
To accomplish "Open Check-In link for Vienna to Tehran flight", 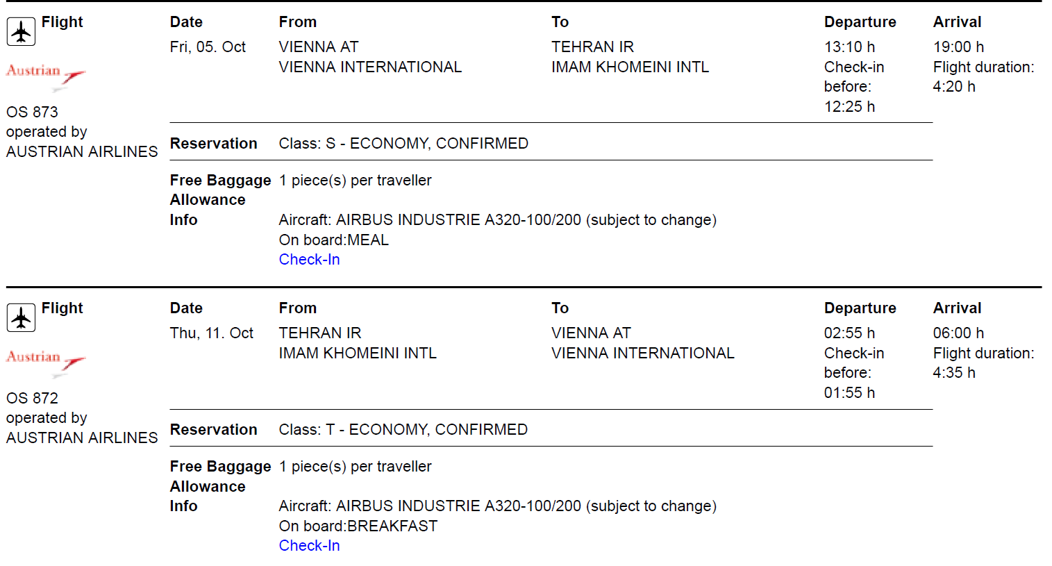I will 309,259.
